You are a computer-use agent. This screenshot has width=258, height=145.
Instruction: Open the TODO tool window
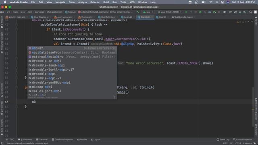tap(10, 139)
